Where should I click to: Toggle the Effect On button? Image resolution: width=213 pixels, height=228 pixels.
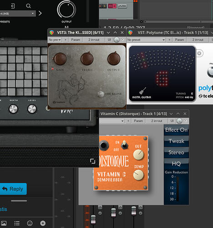tap(176, 130)
